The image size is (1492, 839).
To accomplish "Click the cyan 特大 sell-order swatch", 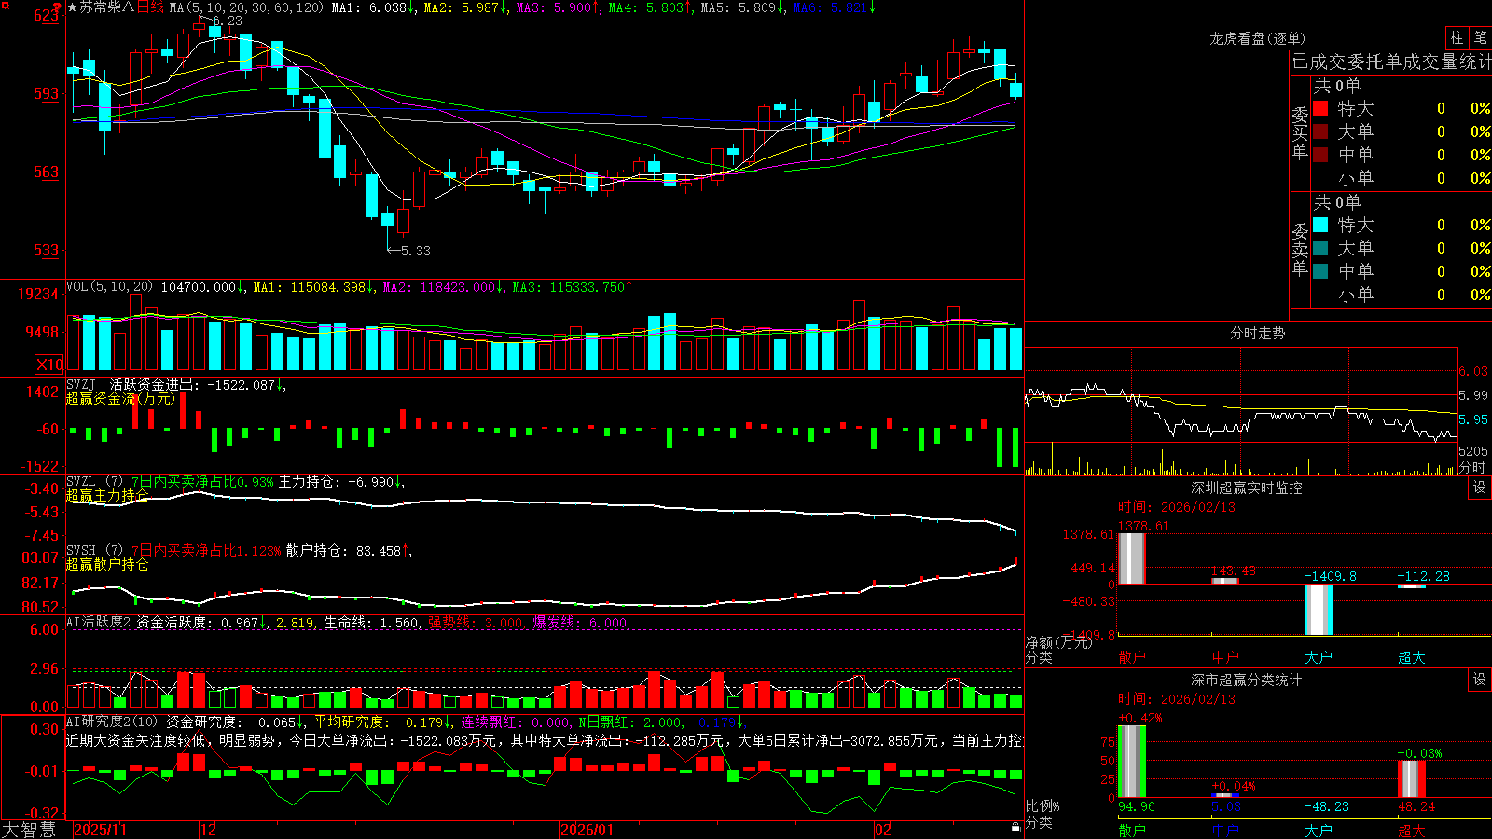I will (x=1320, y=225).
